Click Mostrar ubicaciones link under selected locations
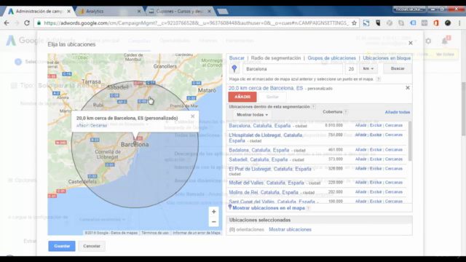 pyautogui.click(x=290, y=229)
